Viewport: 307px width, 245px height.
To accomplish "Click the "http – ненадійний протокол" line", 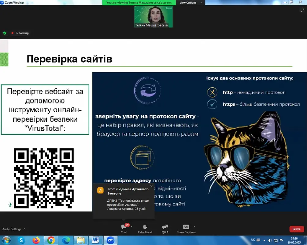I will coord(254,92).
